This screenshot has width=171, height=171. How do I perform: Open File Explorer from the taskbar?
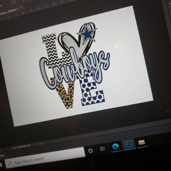(x=142, y=142)
